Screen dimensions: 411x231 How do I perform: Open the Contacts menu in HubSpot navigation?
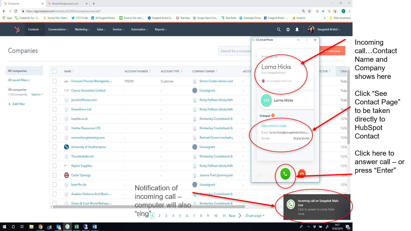pyautogui.click(x=35, y=29)
